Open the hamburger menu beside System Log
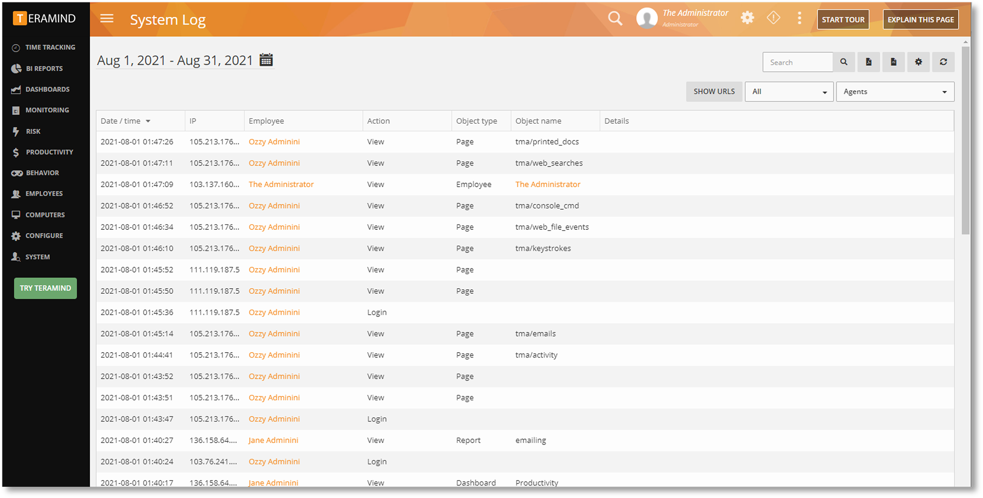Image resolution: width=983 pixels, height=498 pixels. coord(107,19)
